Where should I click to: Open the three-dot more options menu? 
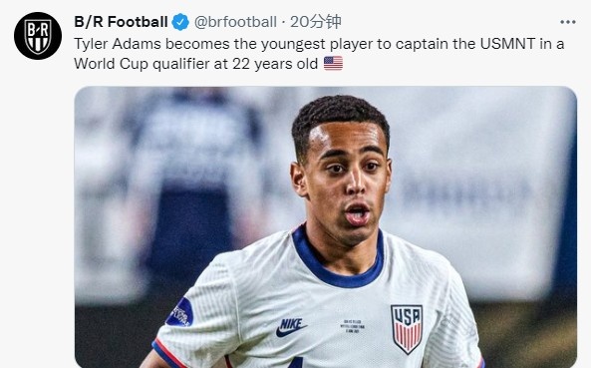568,22
